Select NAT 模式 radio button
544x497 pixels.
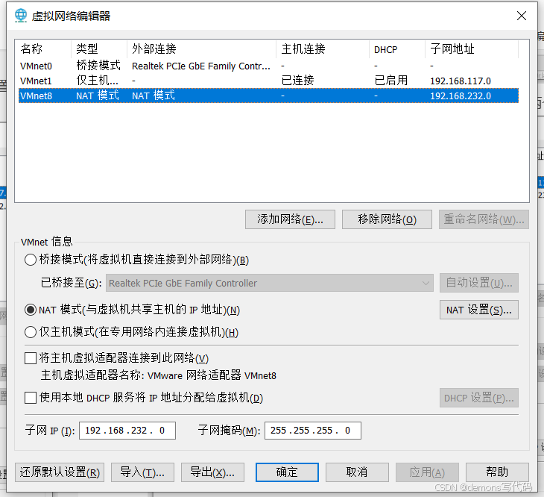pyautogui.click(x=31, y=310)
